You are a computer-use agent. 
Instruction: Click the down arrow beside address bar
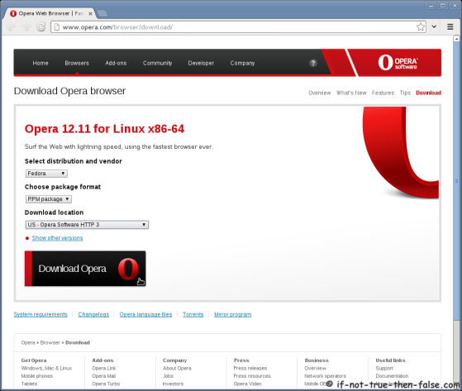click(434, 26)
